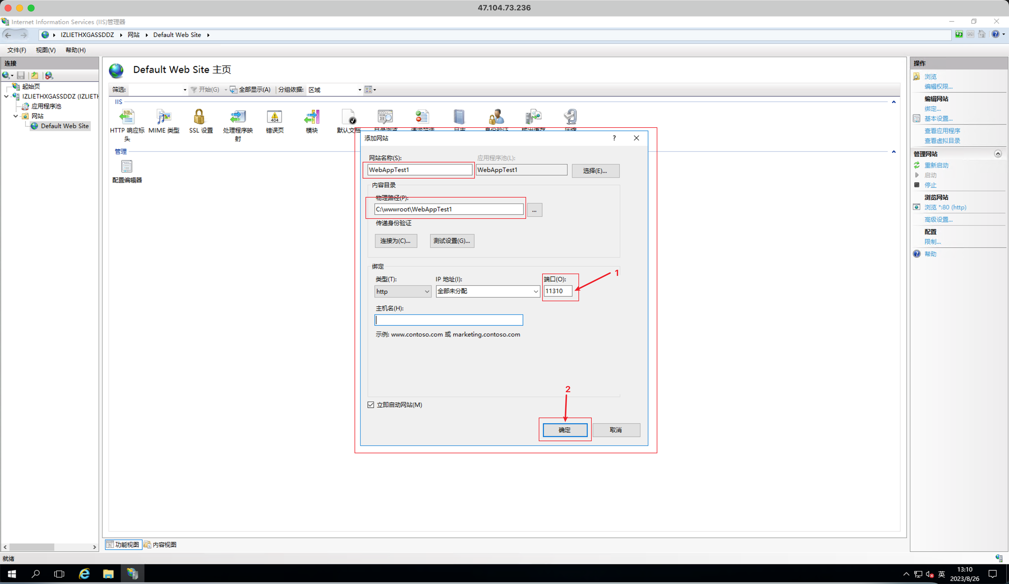
Task: Toggle the 立即启动网站 checkbox
Action: [x=371, y=405]
